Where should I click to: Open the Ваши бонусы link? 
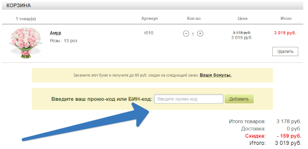click(216, 75)
